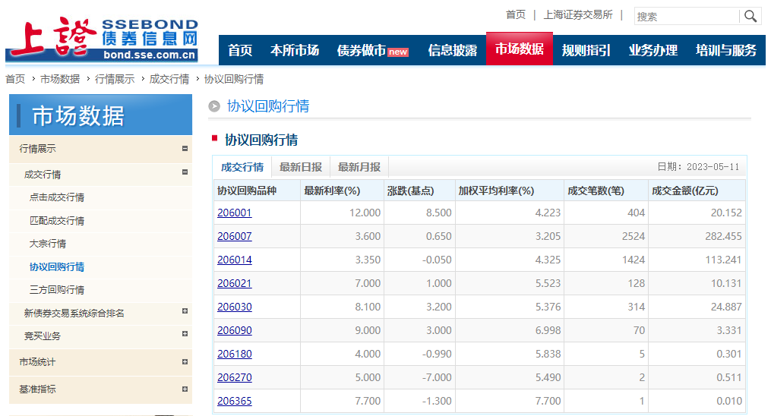
Task: Open 点击成交行情 in the sidebar
Action: tap(56, 197)
